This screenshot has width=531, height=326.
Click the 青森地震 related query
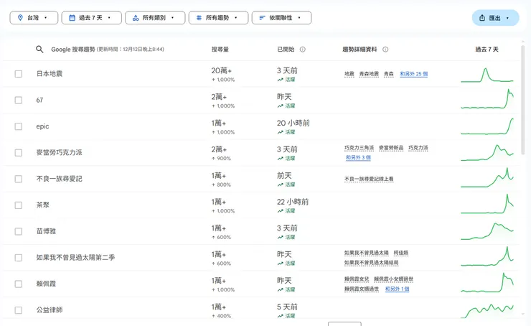tap(369, 74)
